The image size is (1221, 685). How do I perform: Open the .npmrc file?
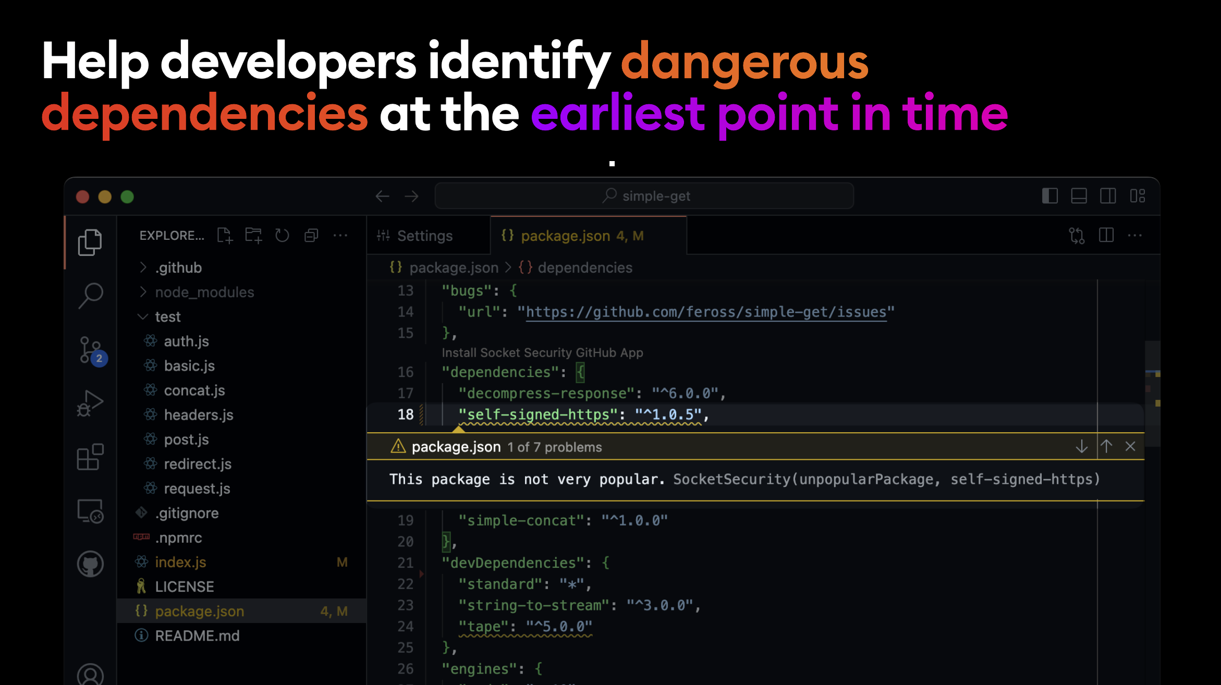[x=242, y=537]
